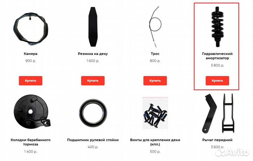253x161 pixels.
Task: Open the Гидравлический амортизатор title link
Action: coord(218,56)
